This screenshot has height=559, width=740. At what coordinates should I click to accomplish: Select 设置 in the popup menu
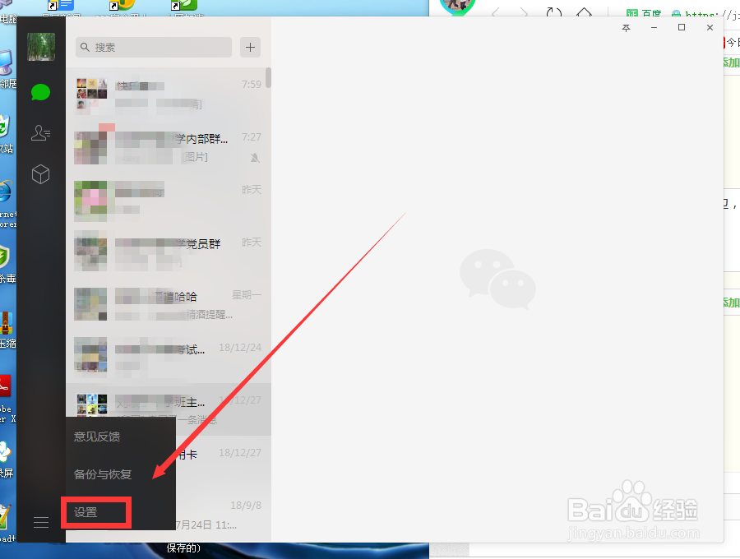coord(86,512)
